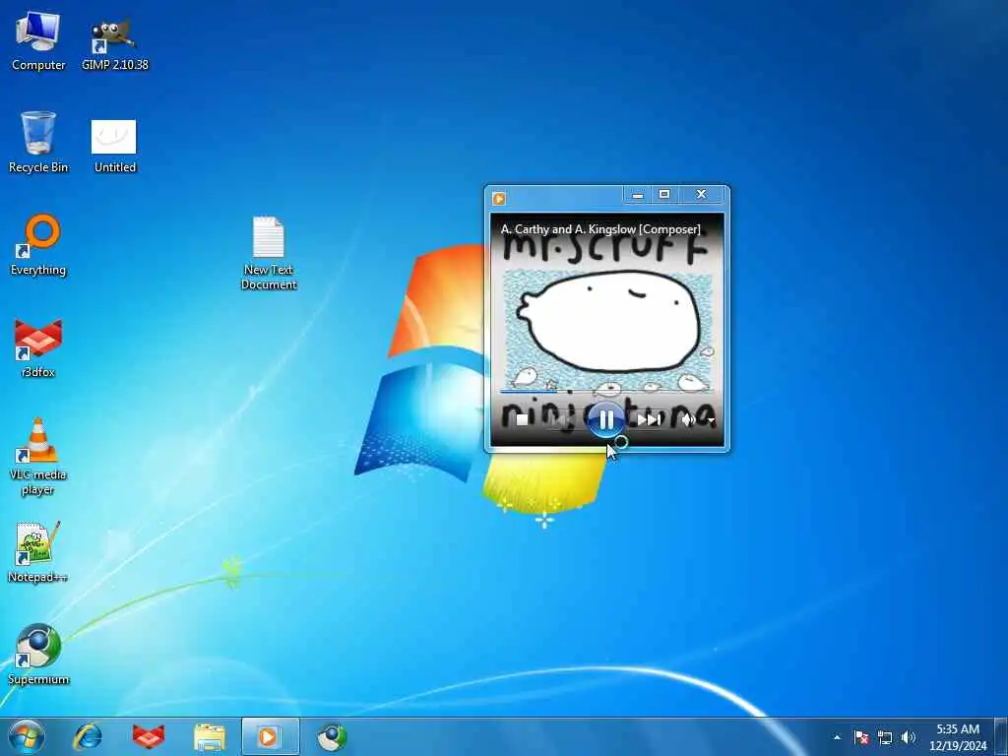Select the Everything search shortcut
Viewport: 1008px width, 756px height.
pyautogui.click(x=38, y=245)
